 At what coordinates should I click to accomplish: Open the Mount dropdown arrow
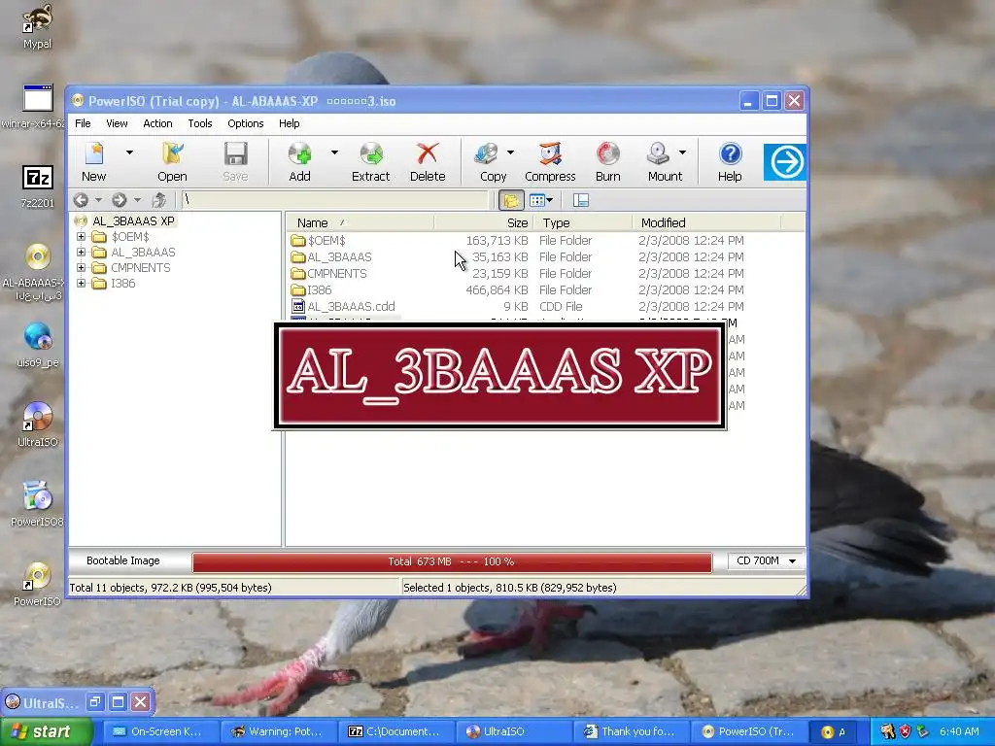point(682,153)
